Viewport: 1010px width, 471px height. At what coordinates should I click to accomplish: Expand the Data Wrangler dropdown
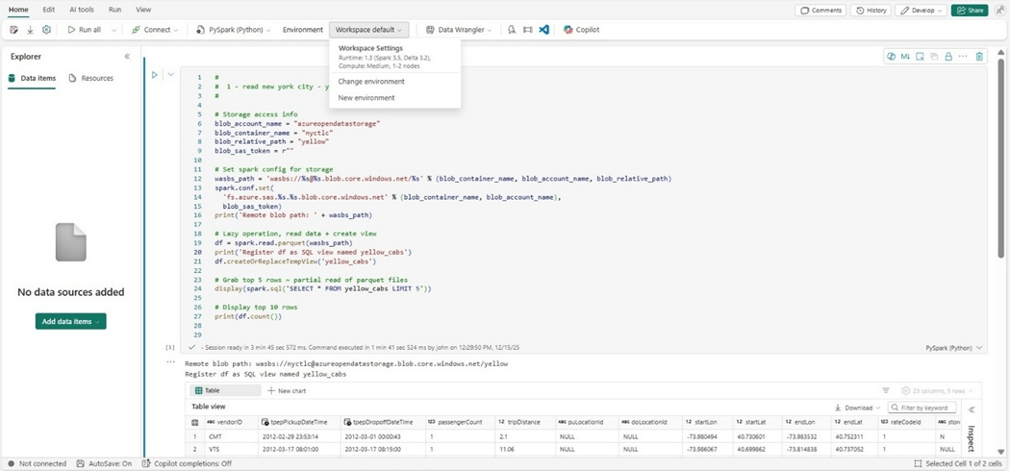[x=459, y=30]
